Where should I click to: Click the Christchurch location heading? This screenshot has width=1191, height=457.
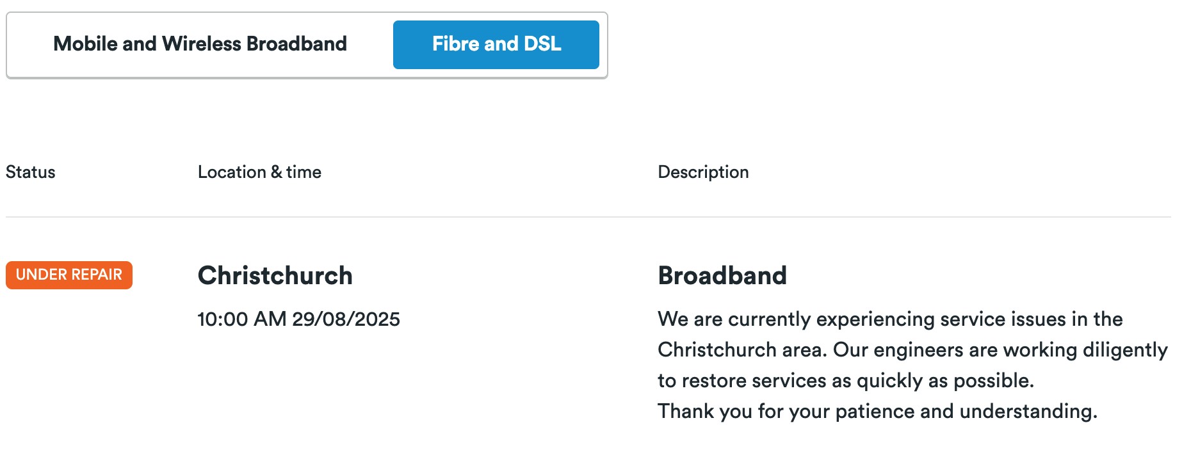coord(275,276)
